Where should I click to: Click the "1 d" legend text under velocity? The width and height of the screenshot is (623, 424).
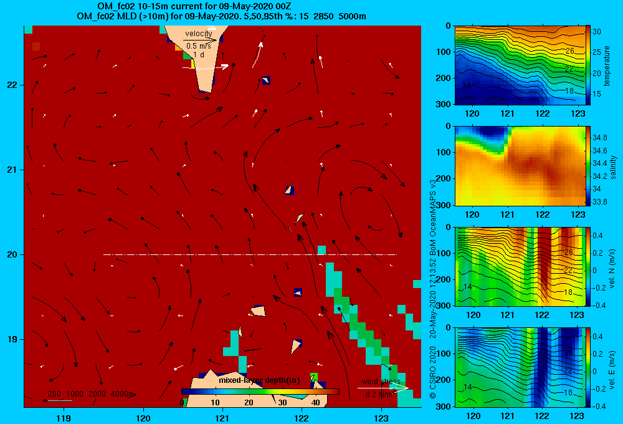(199, 54)
